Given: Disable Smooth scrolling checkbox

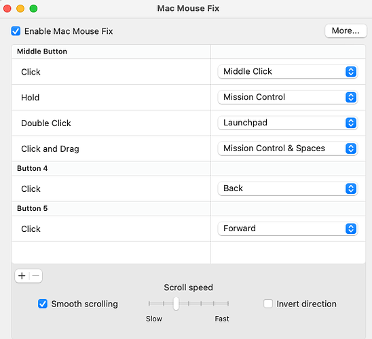Looking at the screenshot, I should click(x=43, y=304).
